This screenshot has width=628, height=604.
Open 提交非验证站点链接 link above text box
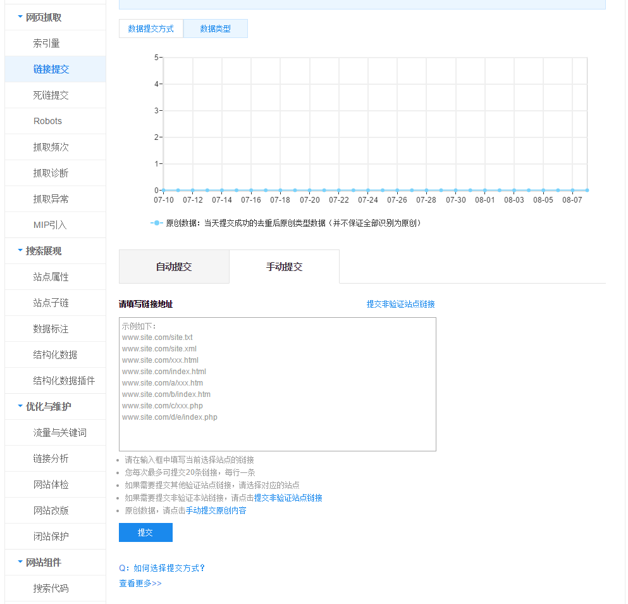(400, 304)
